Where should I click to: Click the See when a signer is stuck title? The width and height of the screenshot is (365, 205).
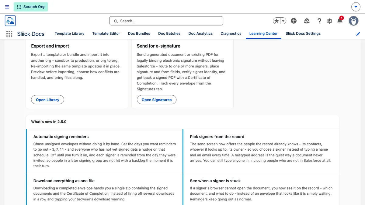click(x=215, y=181)
